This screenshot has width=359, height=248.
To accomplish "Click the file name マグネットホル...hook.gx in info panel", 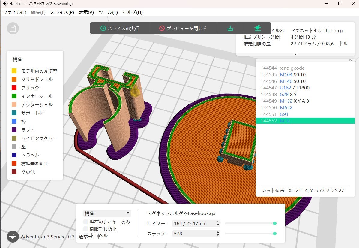I will (x=317, y=31).
